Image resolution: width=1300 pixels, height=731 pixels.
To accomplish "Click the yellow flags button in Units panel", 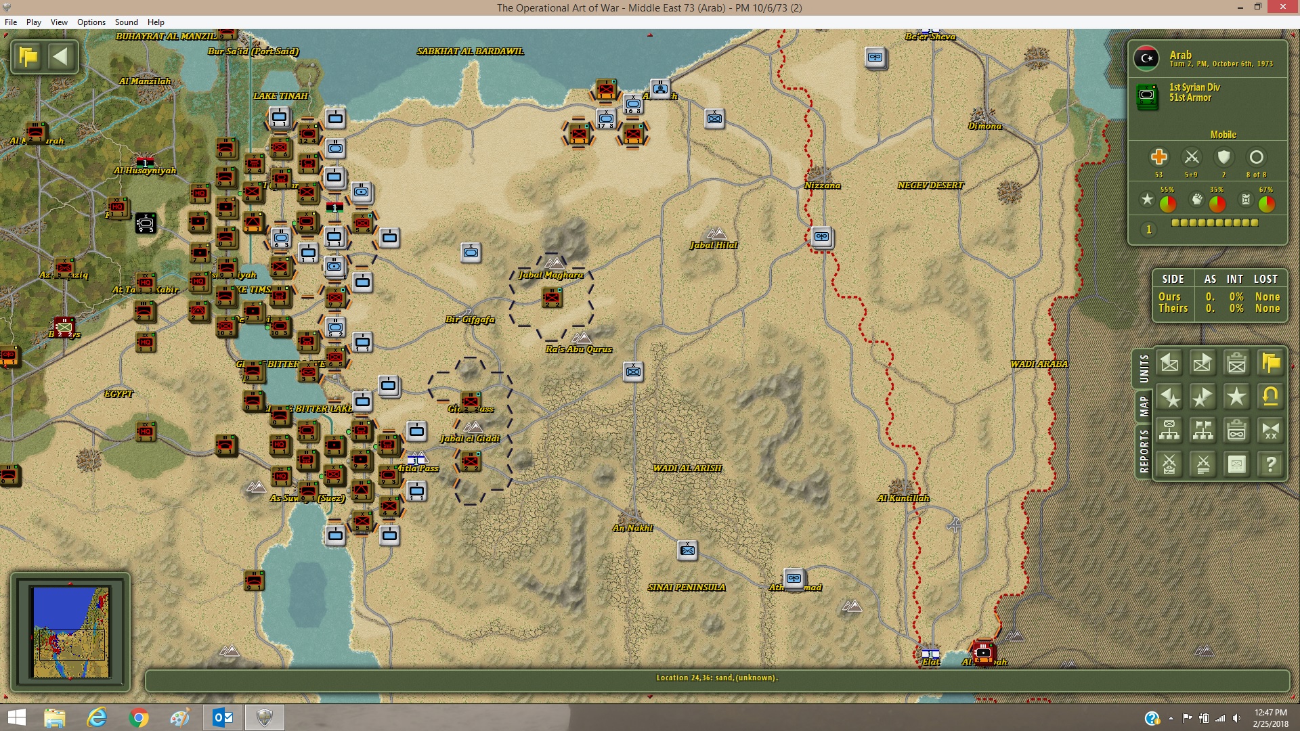I will point(1270,363).
